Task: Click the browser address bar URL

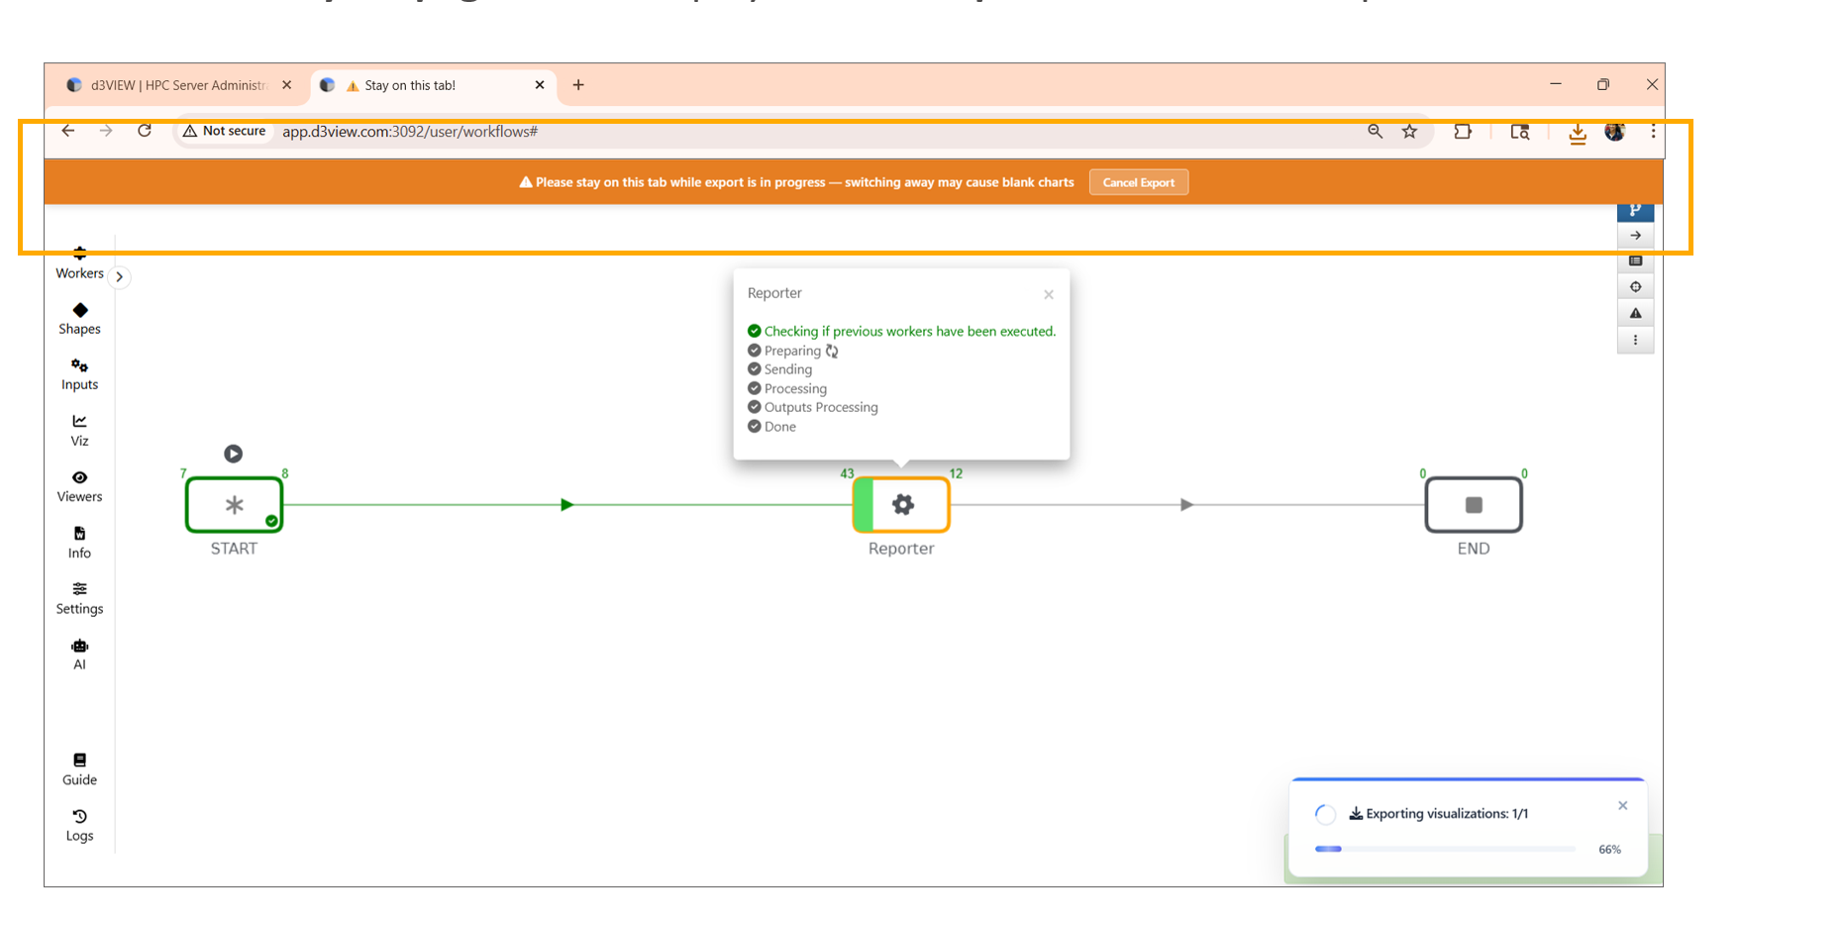Action: click(x=409, y=132)
